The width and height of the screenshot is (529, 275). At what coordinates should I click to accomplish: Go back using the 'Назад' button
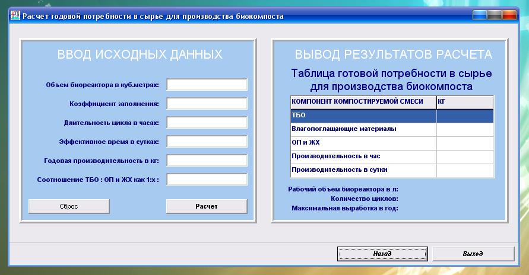tap(382, 254)
